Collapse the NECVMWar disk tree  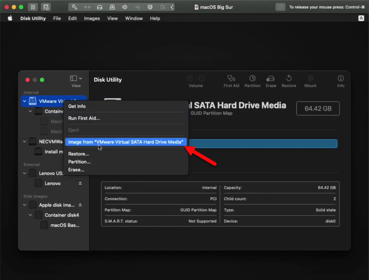point(25,141)
